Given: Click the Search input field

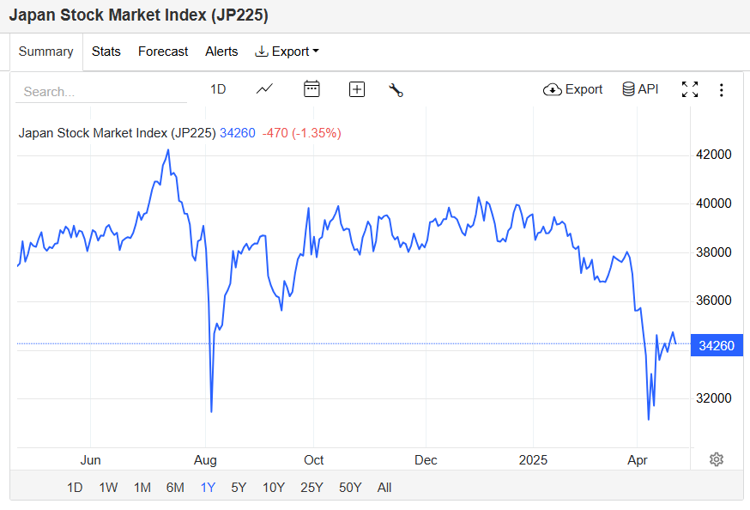Looking at the screenshot, I should click(101, 91).
